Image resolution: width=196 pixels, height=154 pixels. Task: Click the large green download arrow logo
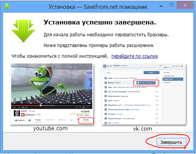(x=23, y=31)
